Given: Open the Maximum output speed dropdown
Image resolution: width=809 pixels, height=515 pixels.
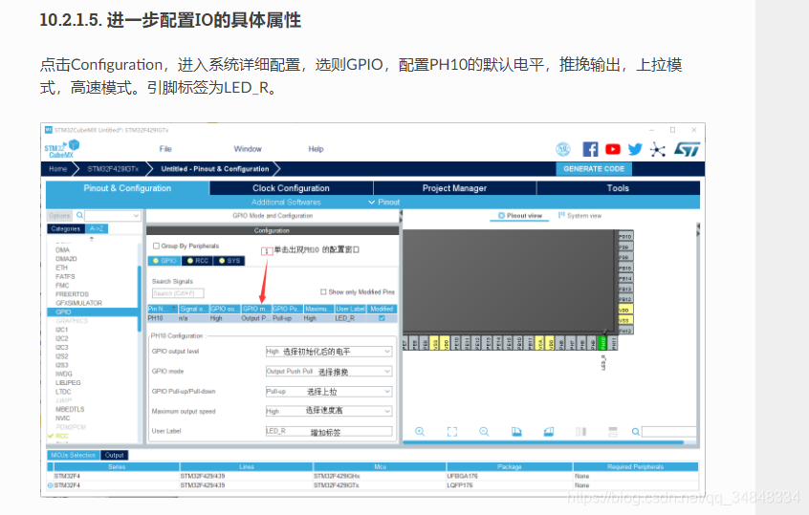Looking at the screenshot, I should coord(329,411).
